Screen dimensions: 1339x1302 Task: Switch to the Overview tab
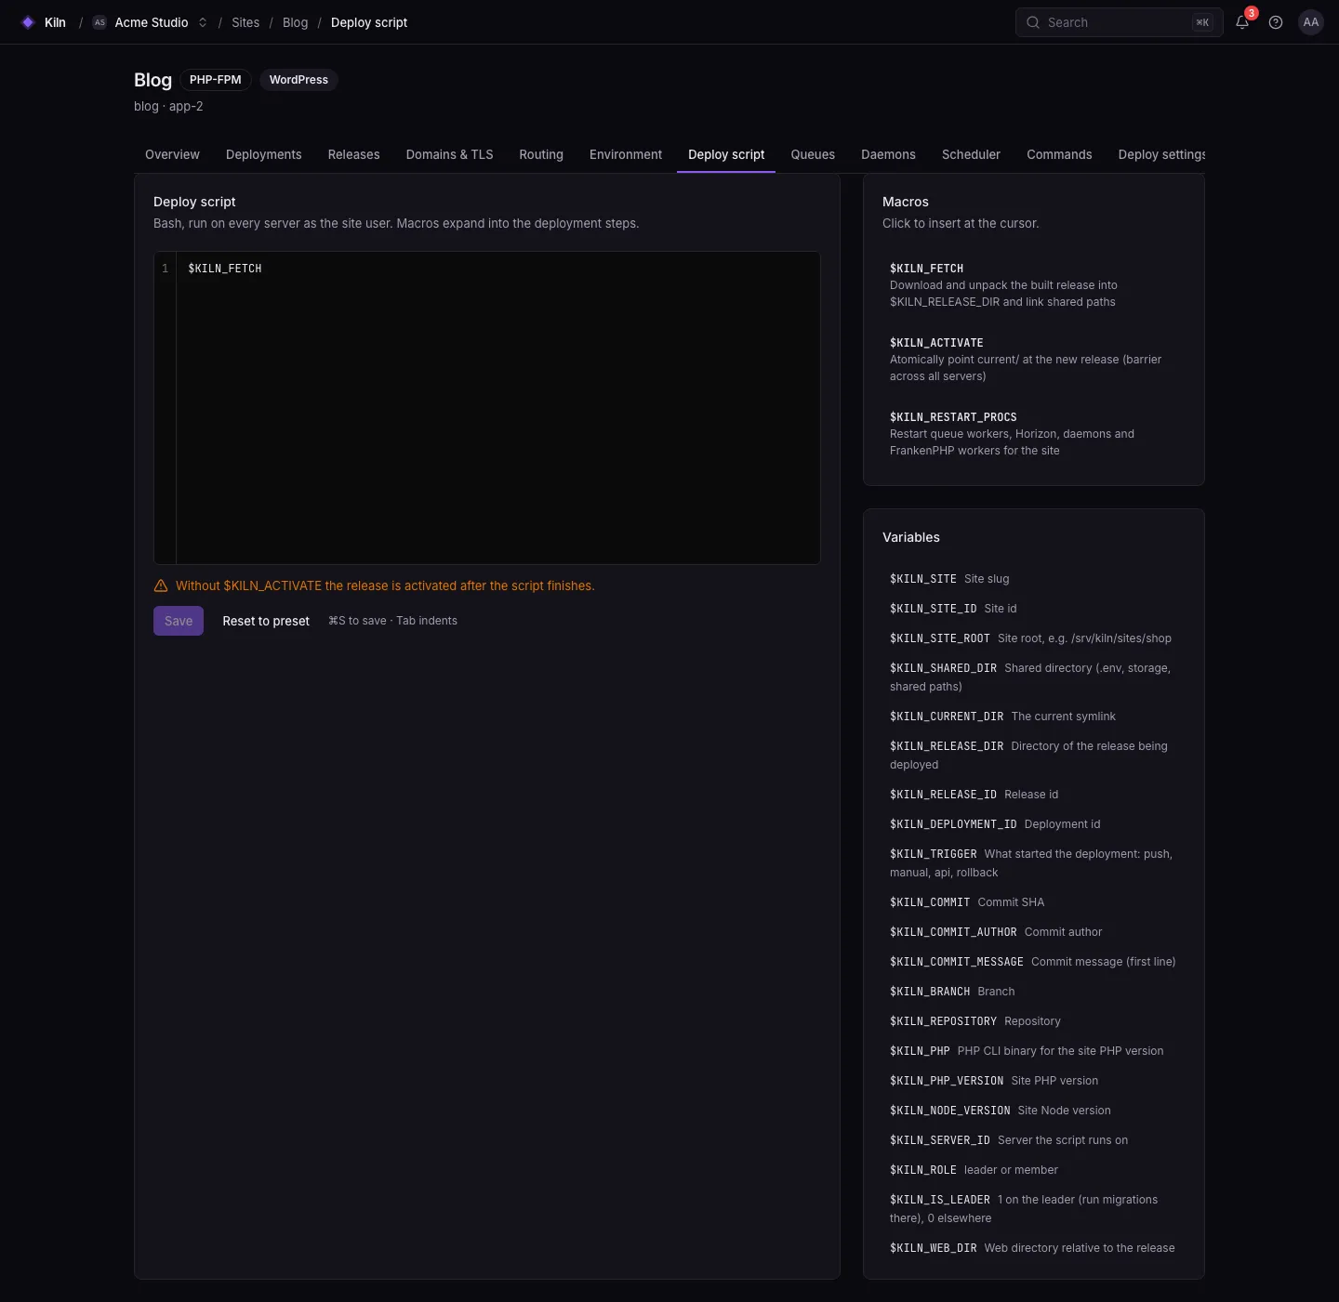point(172,154)
